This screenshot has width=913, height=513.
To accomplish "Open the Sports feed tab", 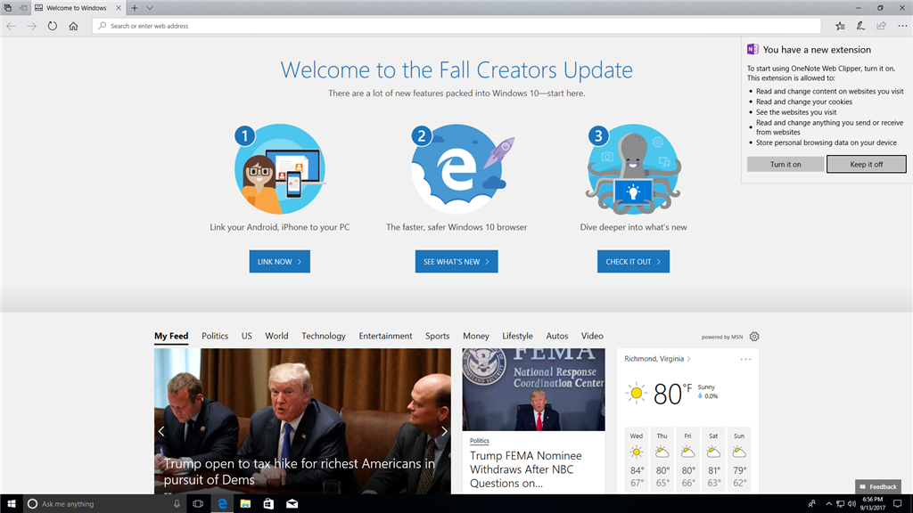I will pos(437,336).
